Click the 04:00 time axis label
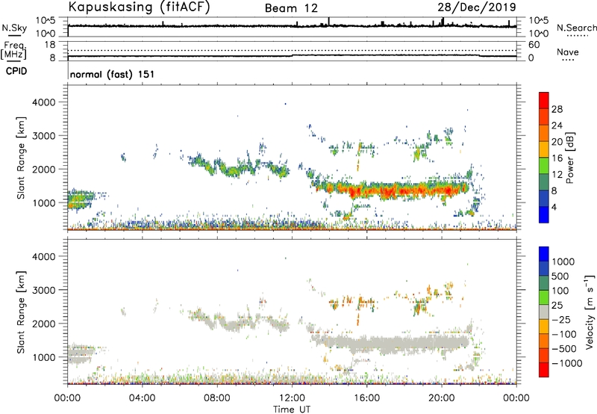Screen dimensions: 597x414 142,398
